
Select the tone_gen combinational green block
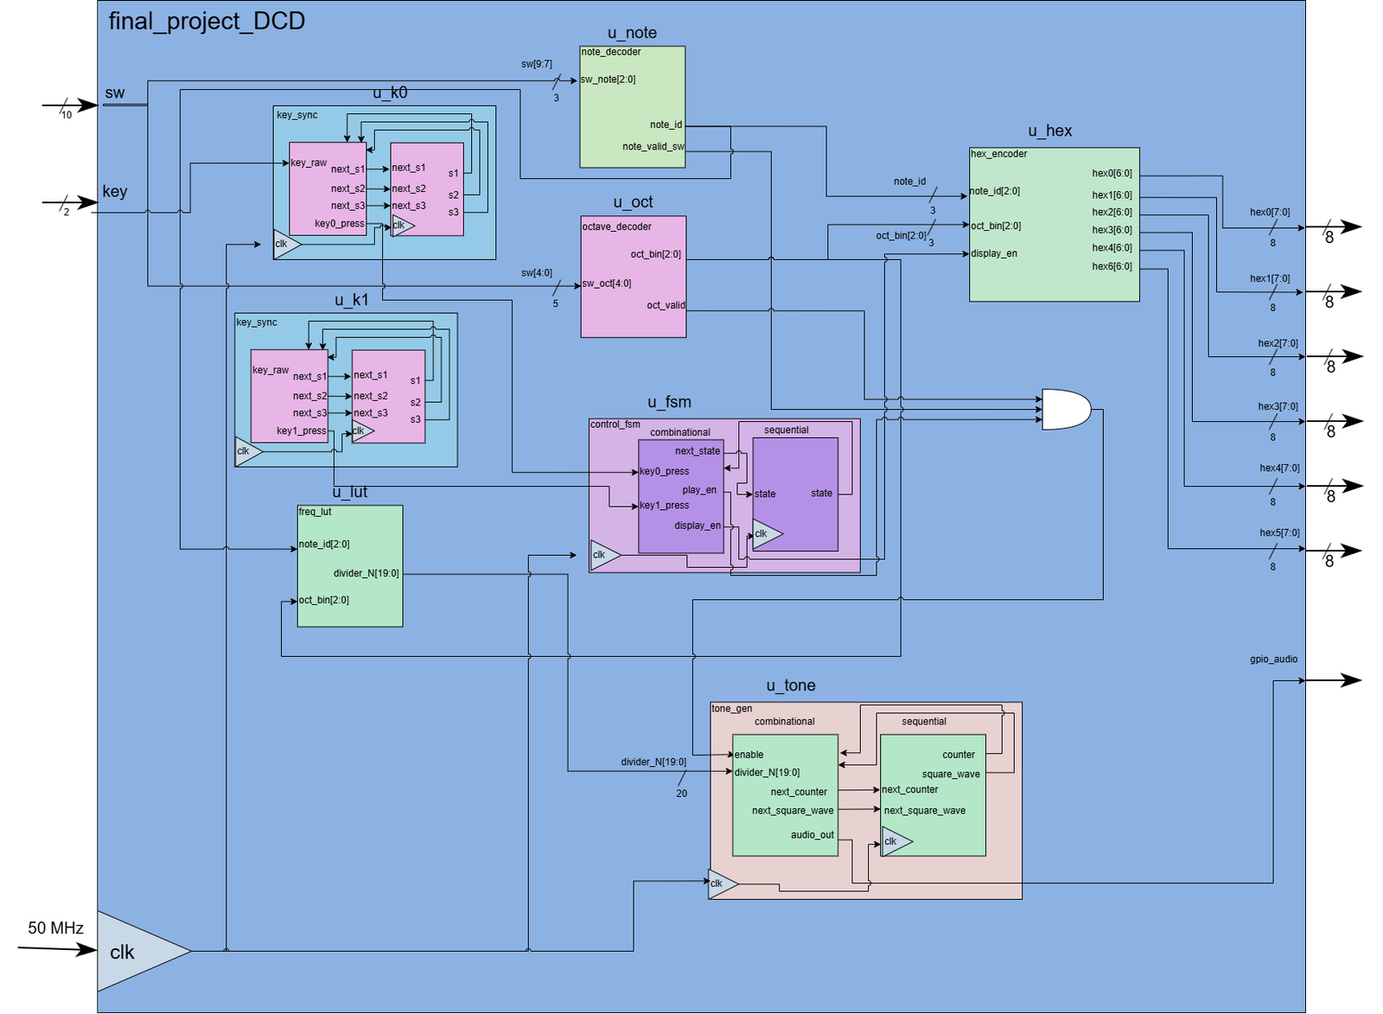(785, 795)
